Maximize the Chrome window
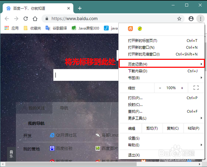 [187, 5]
